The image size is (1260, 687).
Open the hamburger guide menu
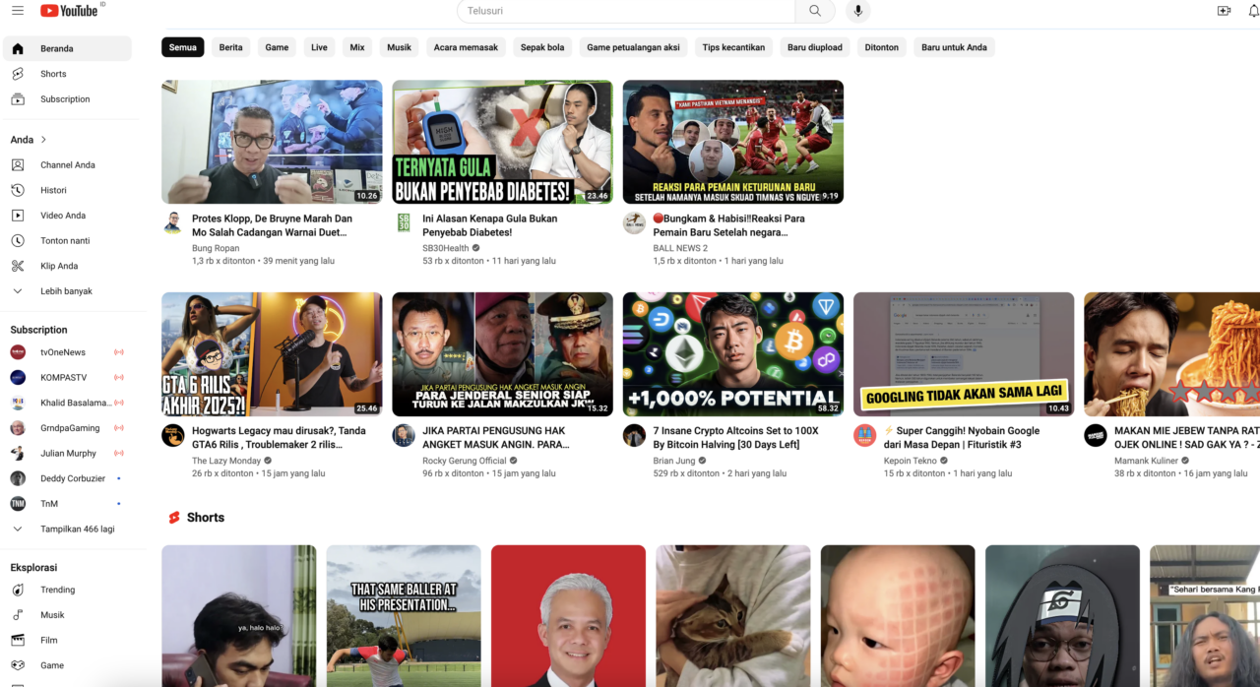18,11
